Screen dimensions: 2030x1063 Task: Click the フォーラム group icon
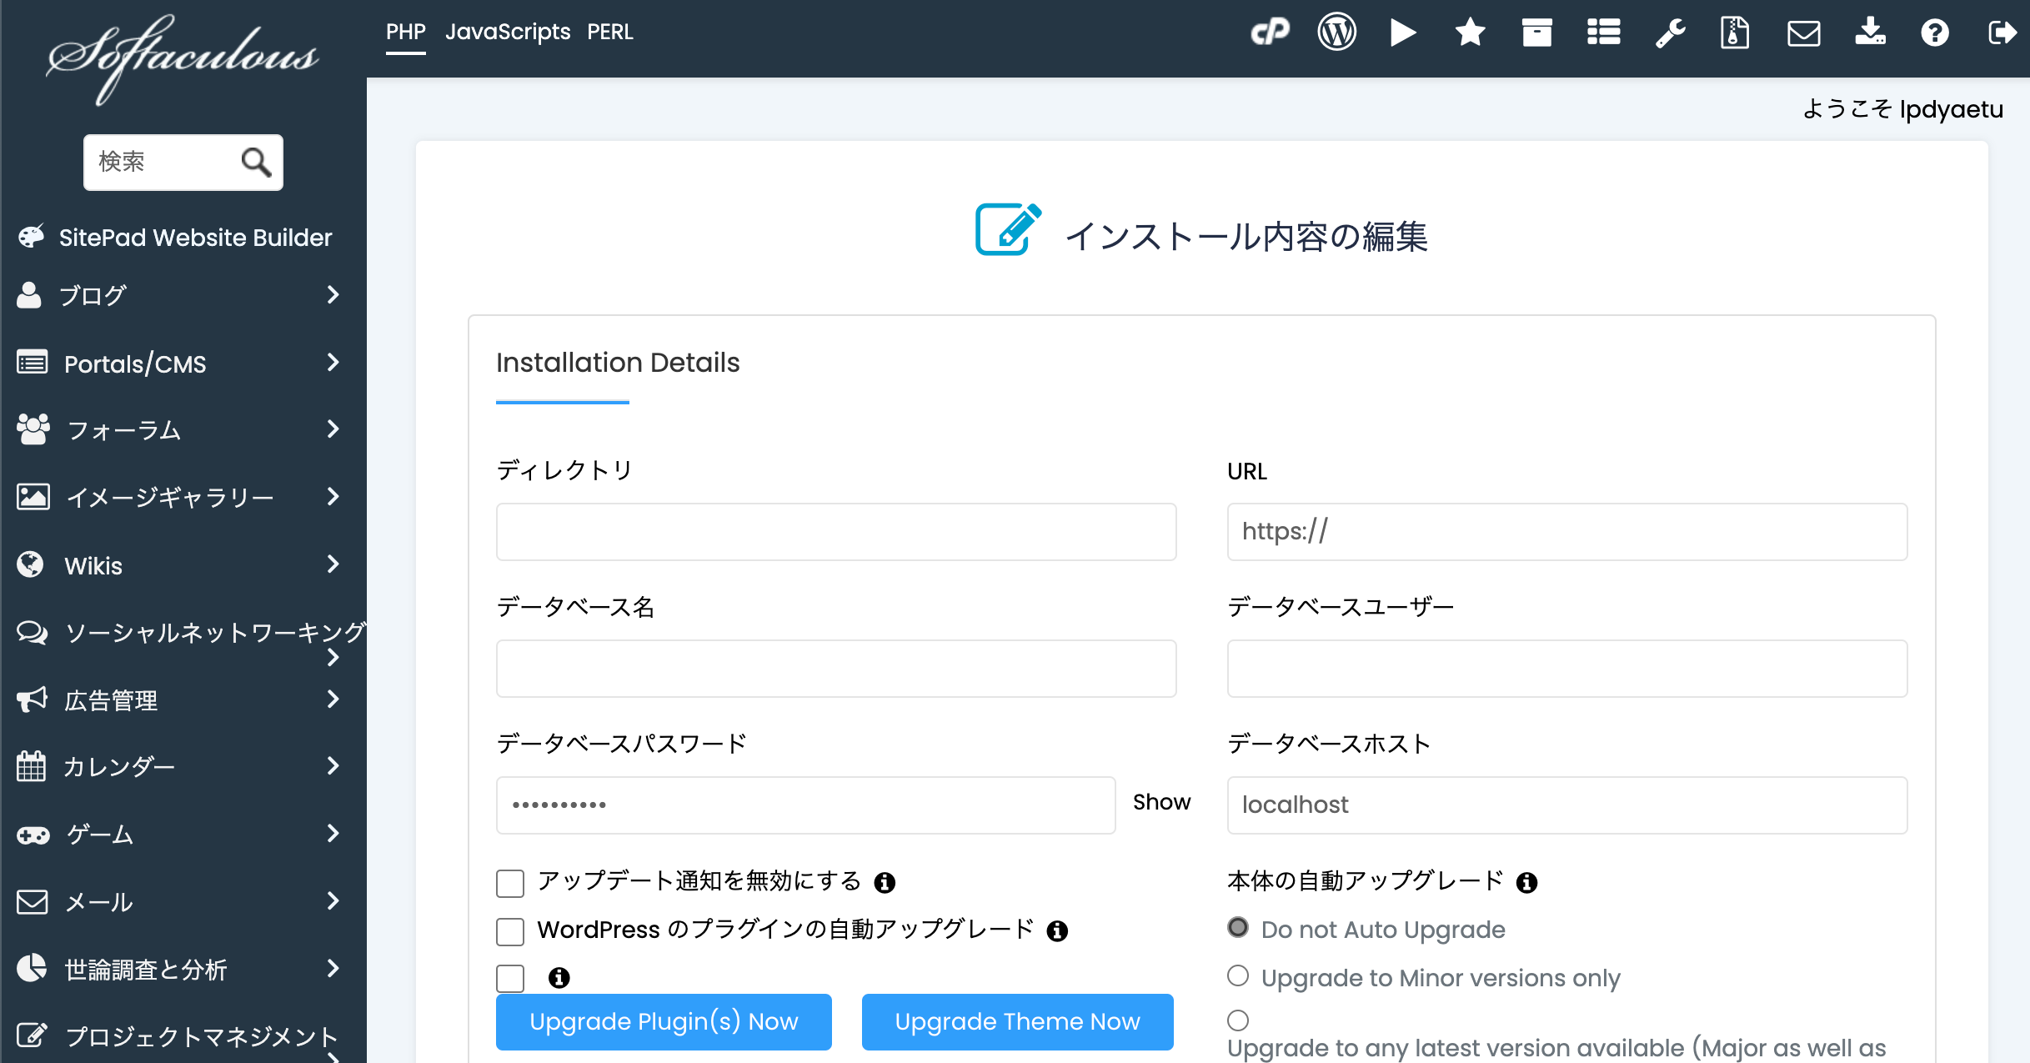click(33, 429)
